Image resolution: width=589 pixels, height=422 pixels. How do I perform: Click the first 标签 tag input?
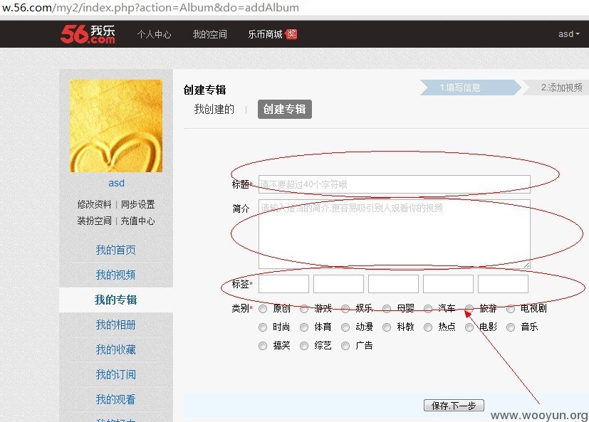[x=283, y=284]
